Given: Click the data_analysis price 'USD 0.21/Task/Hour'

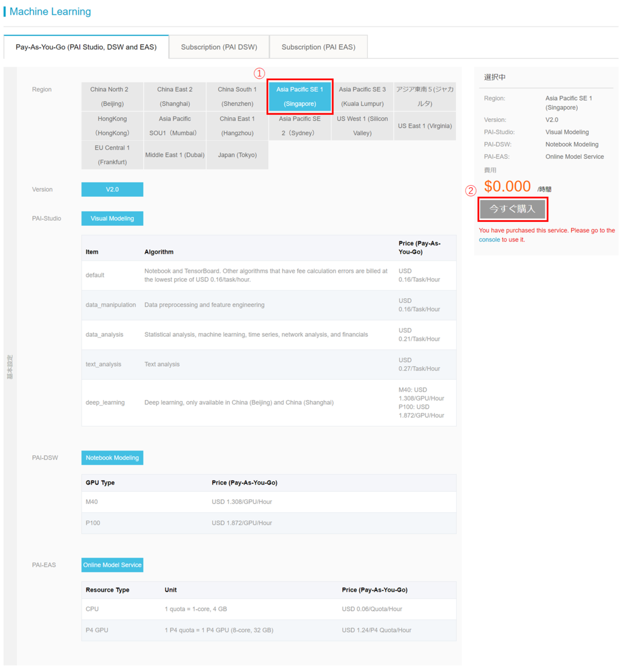Looking at the screenshot, I should (x=419, y=334).
